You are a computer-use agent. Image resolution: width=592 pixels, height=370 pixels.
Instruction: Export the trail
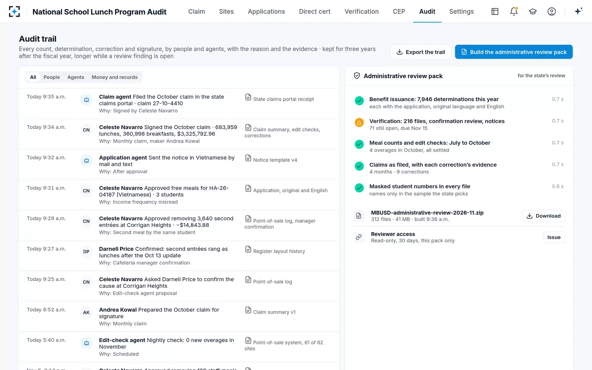click(x=421, y=52)
